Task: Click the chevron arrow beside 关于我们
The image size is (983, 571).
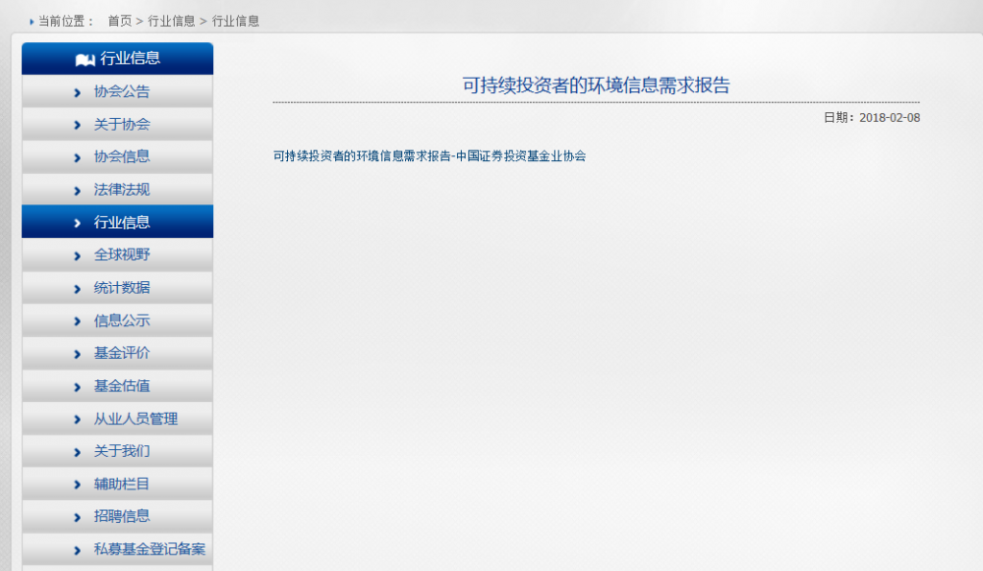Action: (77, 452)
